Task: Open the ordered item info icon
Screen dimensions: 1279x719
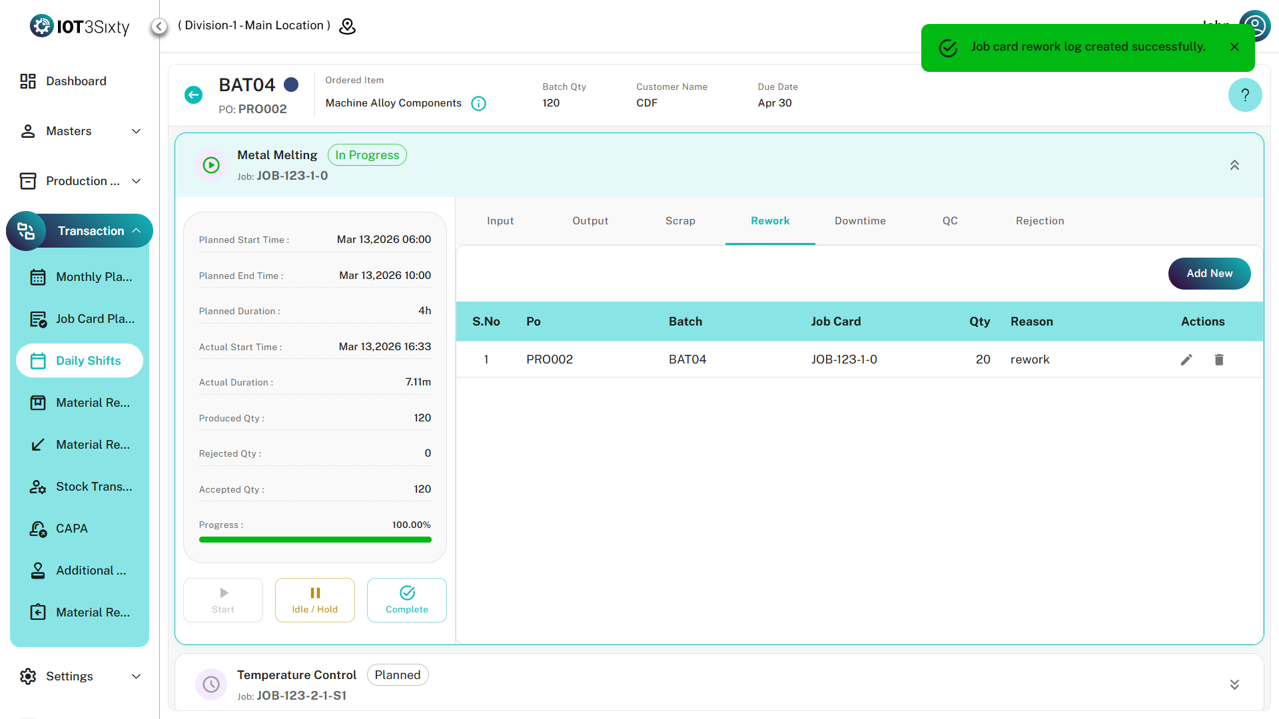Action: coord(478,103)
